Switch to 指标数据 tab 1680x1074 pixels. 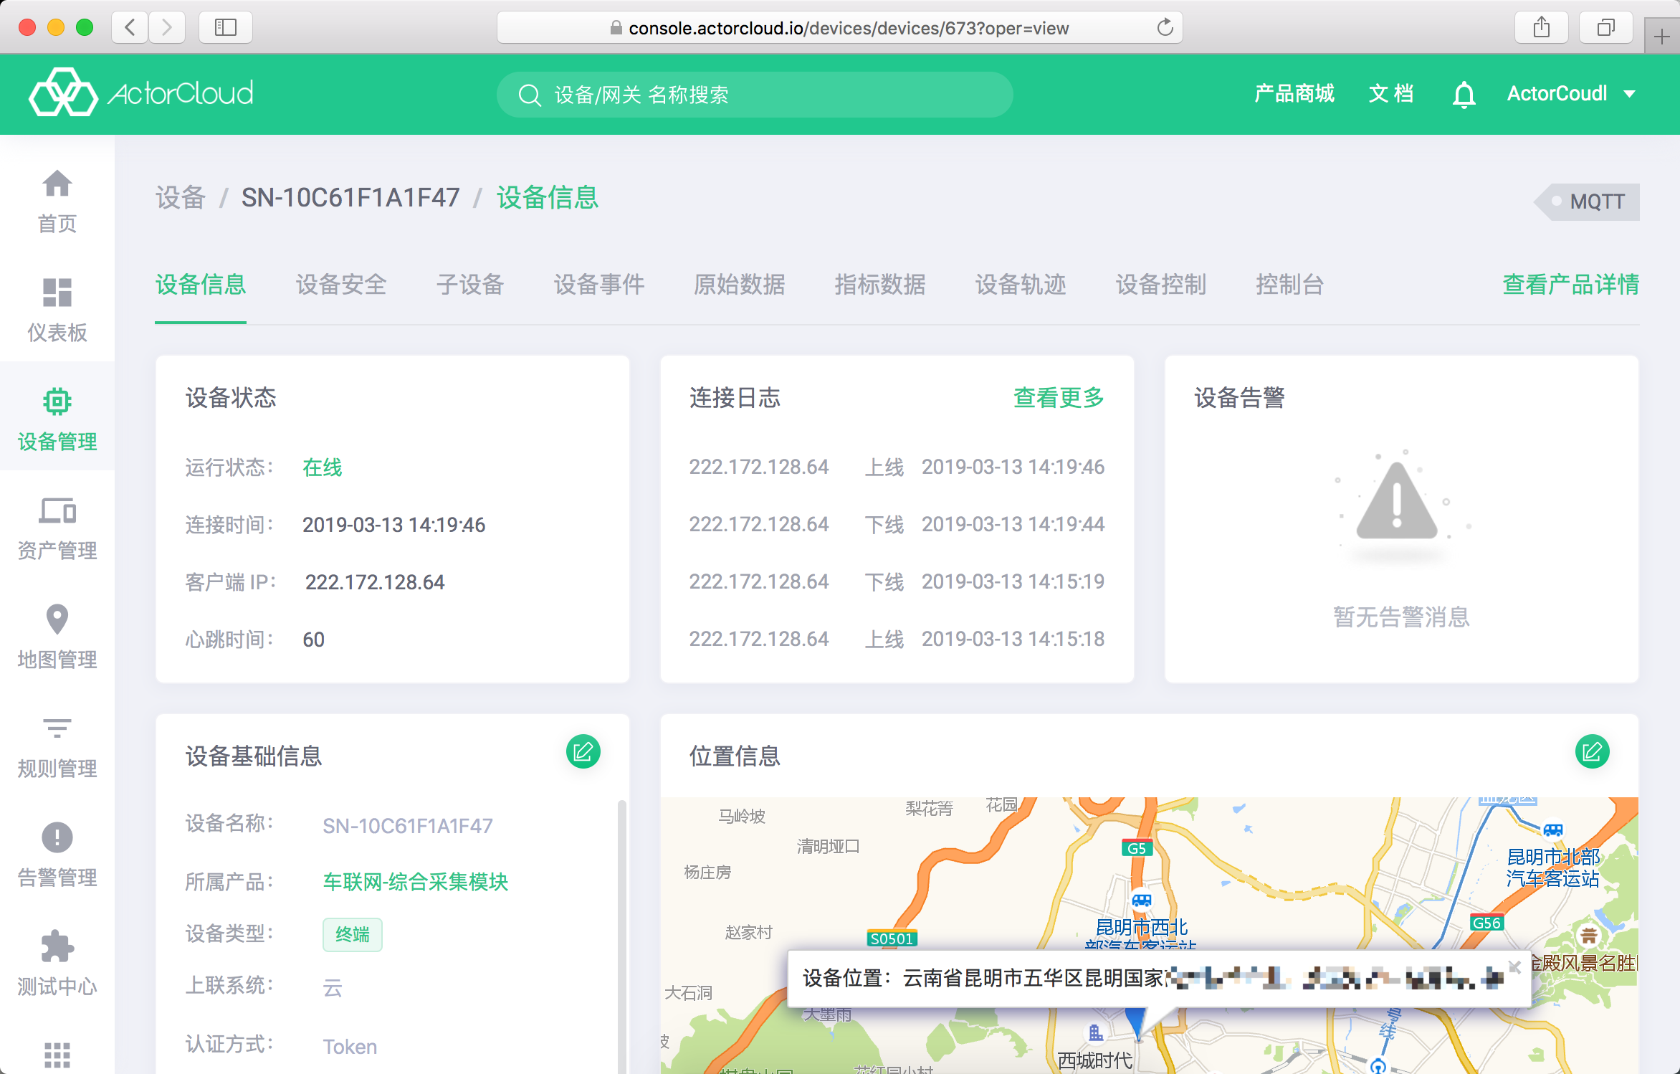tap(880, 285)
